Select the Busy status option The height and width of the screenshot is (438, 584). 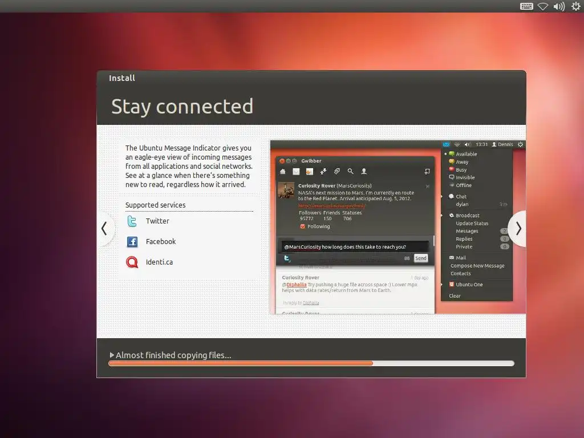pyautogui.click(x=461, y=169)
